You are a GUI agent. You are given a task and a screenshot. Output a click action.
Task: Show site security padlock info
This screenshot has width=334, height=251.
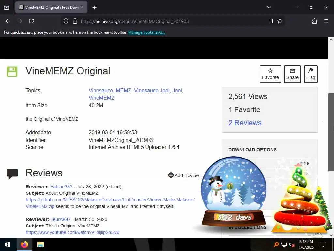pyautogui.click(x=75, y=21)
